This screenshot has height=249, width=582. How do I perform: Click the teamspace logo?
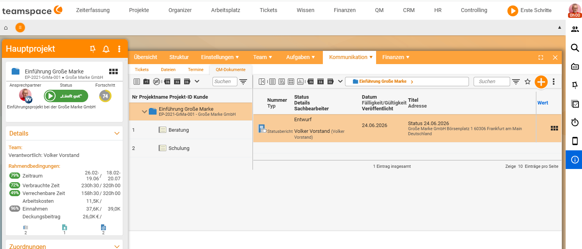[x=32, y=10]
